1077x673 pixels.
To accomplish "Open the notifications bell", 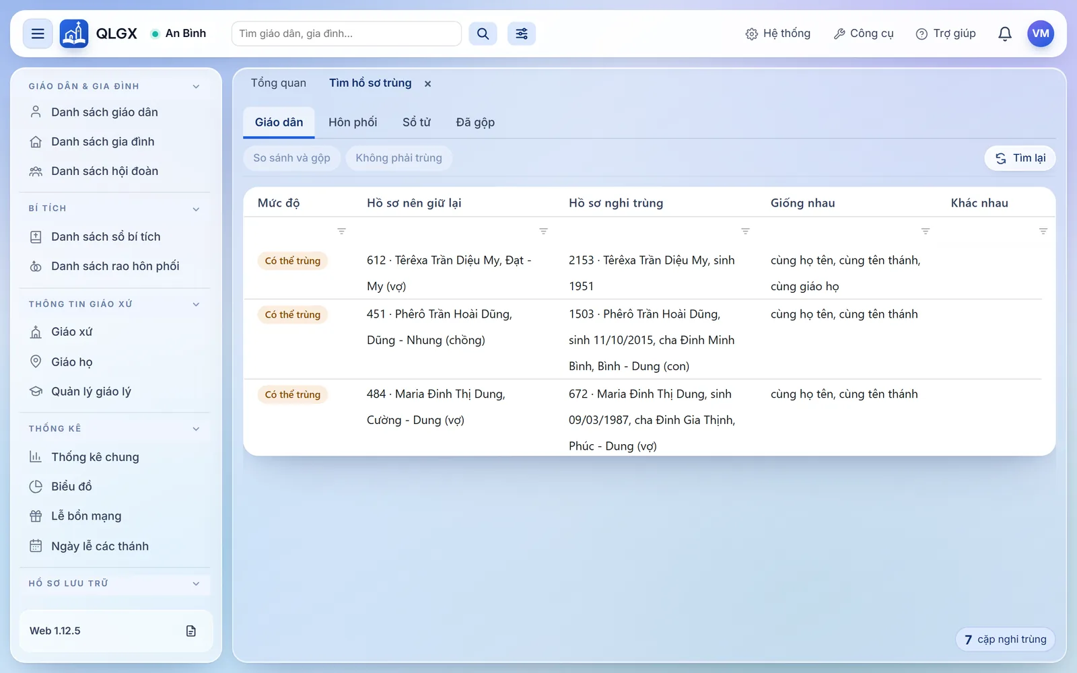I will [x=1005, y=34].
